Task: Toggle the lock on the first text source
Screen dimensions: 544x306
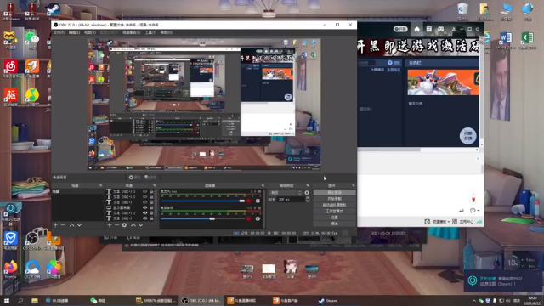Action: [x=151, y=191]
